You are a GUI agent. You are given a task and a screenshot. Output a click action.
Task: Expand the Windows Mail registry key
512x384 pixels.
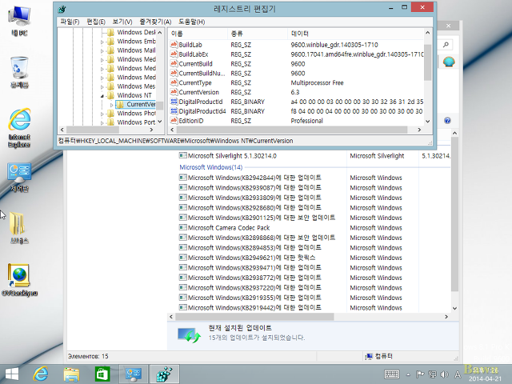tap(102, 51)
